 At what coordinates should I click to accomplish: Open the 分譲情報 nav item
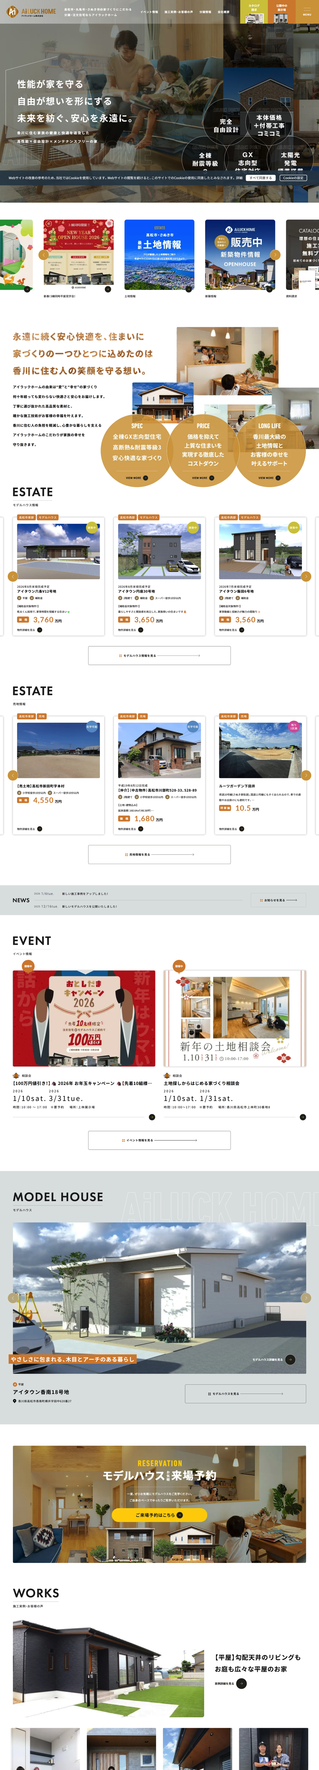205,12
